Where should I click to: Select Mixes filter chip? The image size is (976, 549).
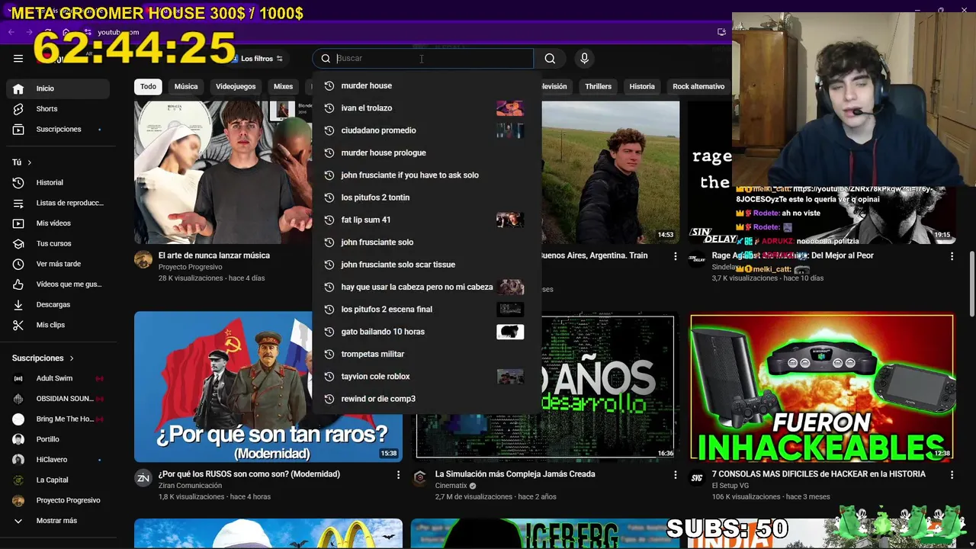(283, 87)
